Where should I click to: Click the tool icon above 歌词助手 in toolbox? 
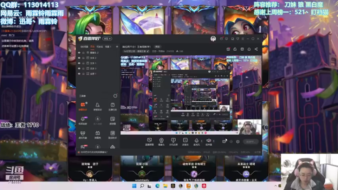112,121
